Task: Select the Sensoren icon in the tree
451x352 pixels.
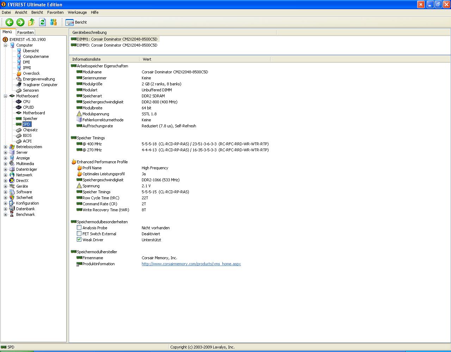Action: tap(19, 90)
